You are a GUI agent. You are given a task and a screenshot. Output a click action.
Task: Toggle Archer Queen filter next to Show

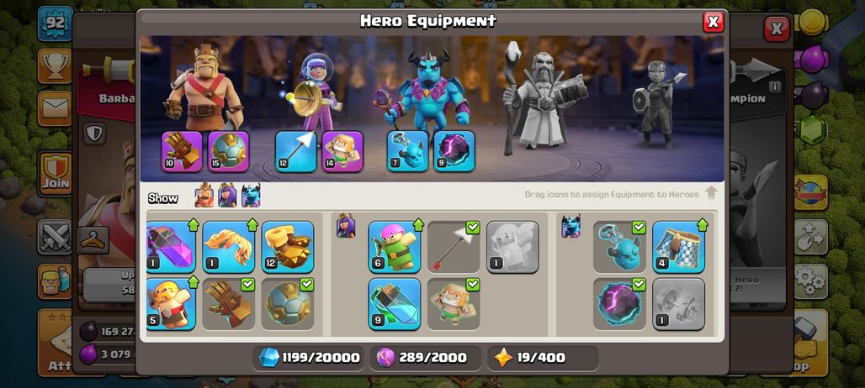[x=227, y=196]
